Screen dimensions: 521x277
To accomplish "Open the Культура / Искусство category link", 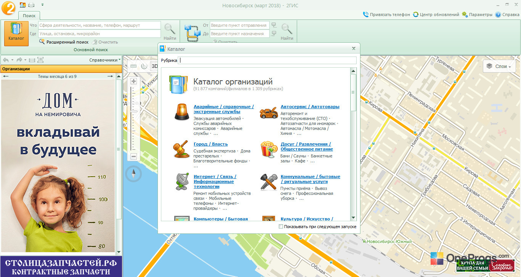I will [x=307, y=219].
